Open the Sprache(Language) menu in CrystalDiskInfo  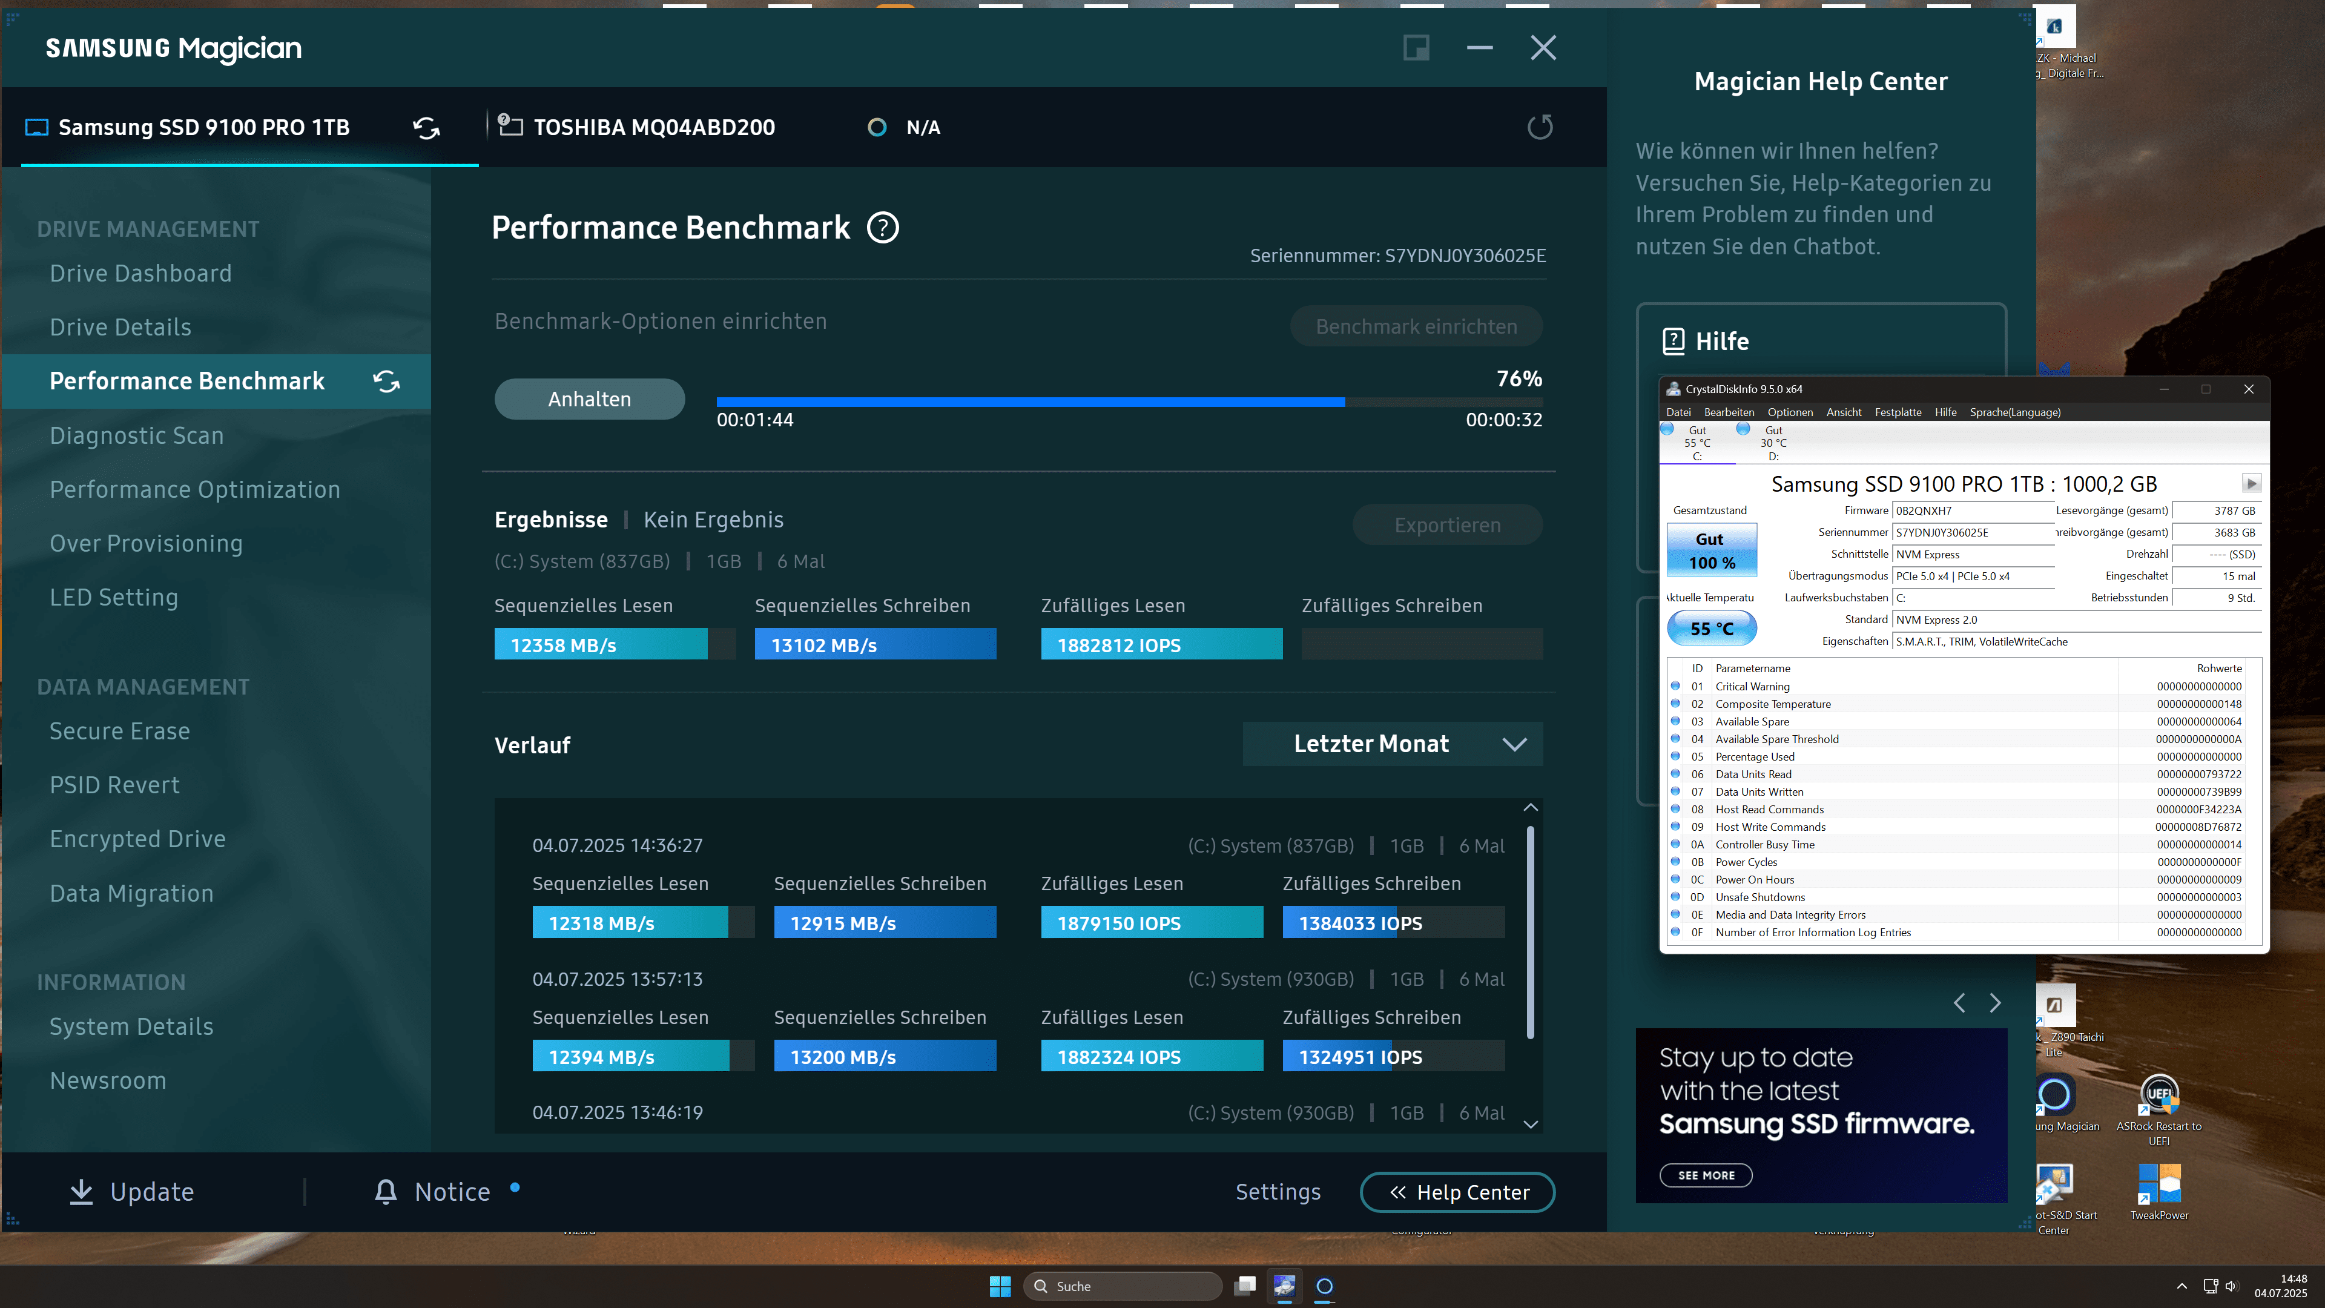click(2014, 412)
